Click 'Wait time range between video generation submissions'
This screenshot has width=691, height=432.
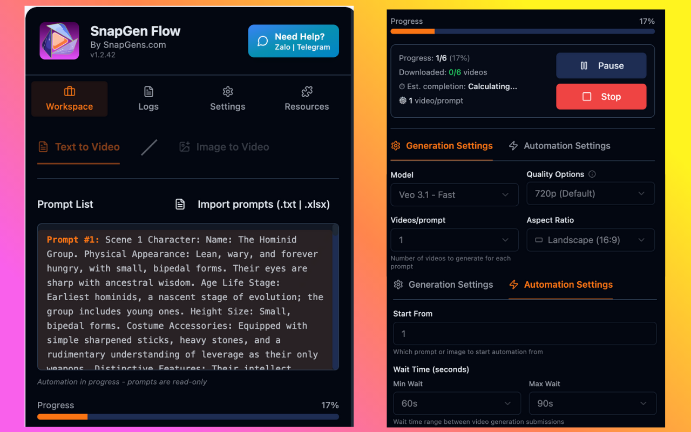point(479,422)
